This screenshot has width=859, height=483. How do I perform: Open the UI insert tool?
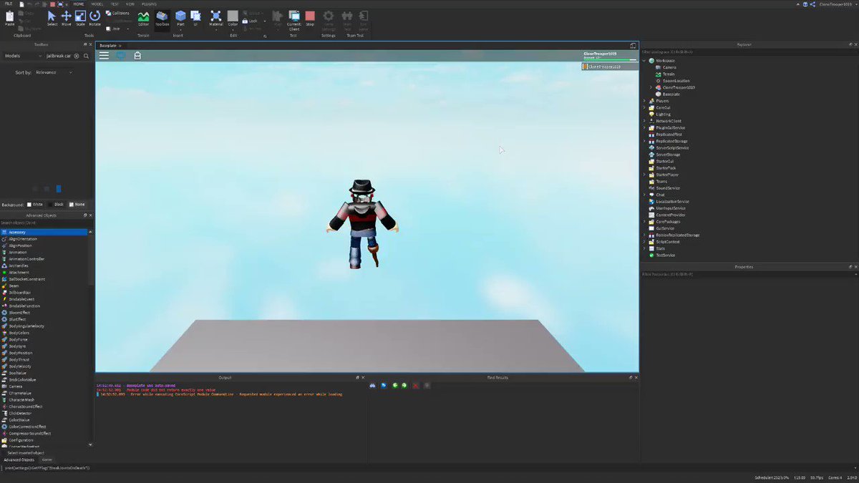195,18
